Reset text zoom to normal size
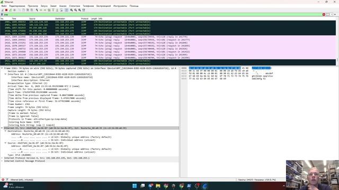This screenshot has width=339, height=190. (x=79, y=10)
